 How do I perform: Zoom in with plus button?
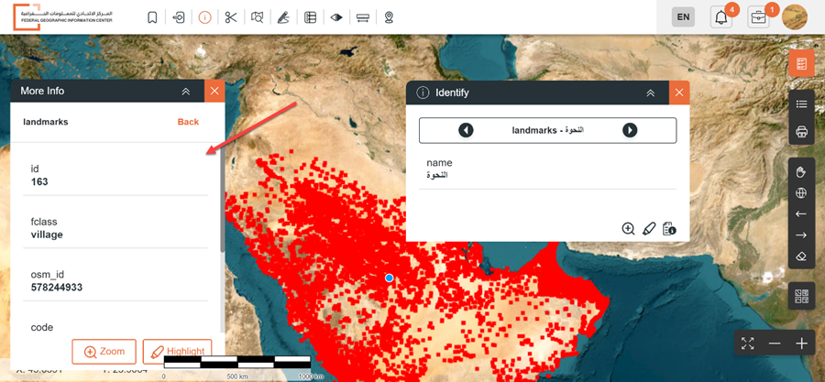801,344
